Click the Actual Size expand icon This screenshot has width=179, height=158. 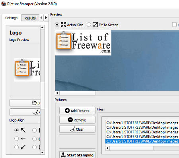[63, 25]
